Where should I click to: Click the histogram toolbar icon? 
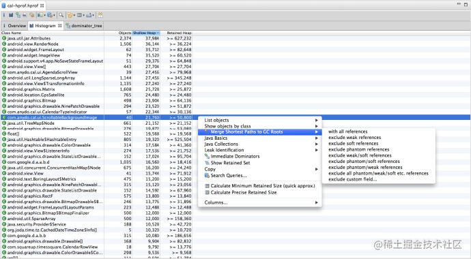pos(11,15)
